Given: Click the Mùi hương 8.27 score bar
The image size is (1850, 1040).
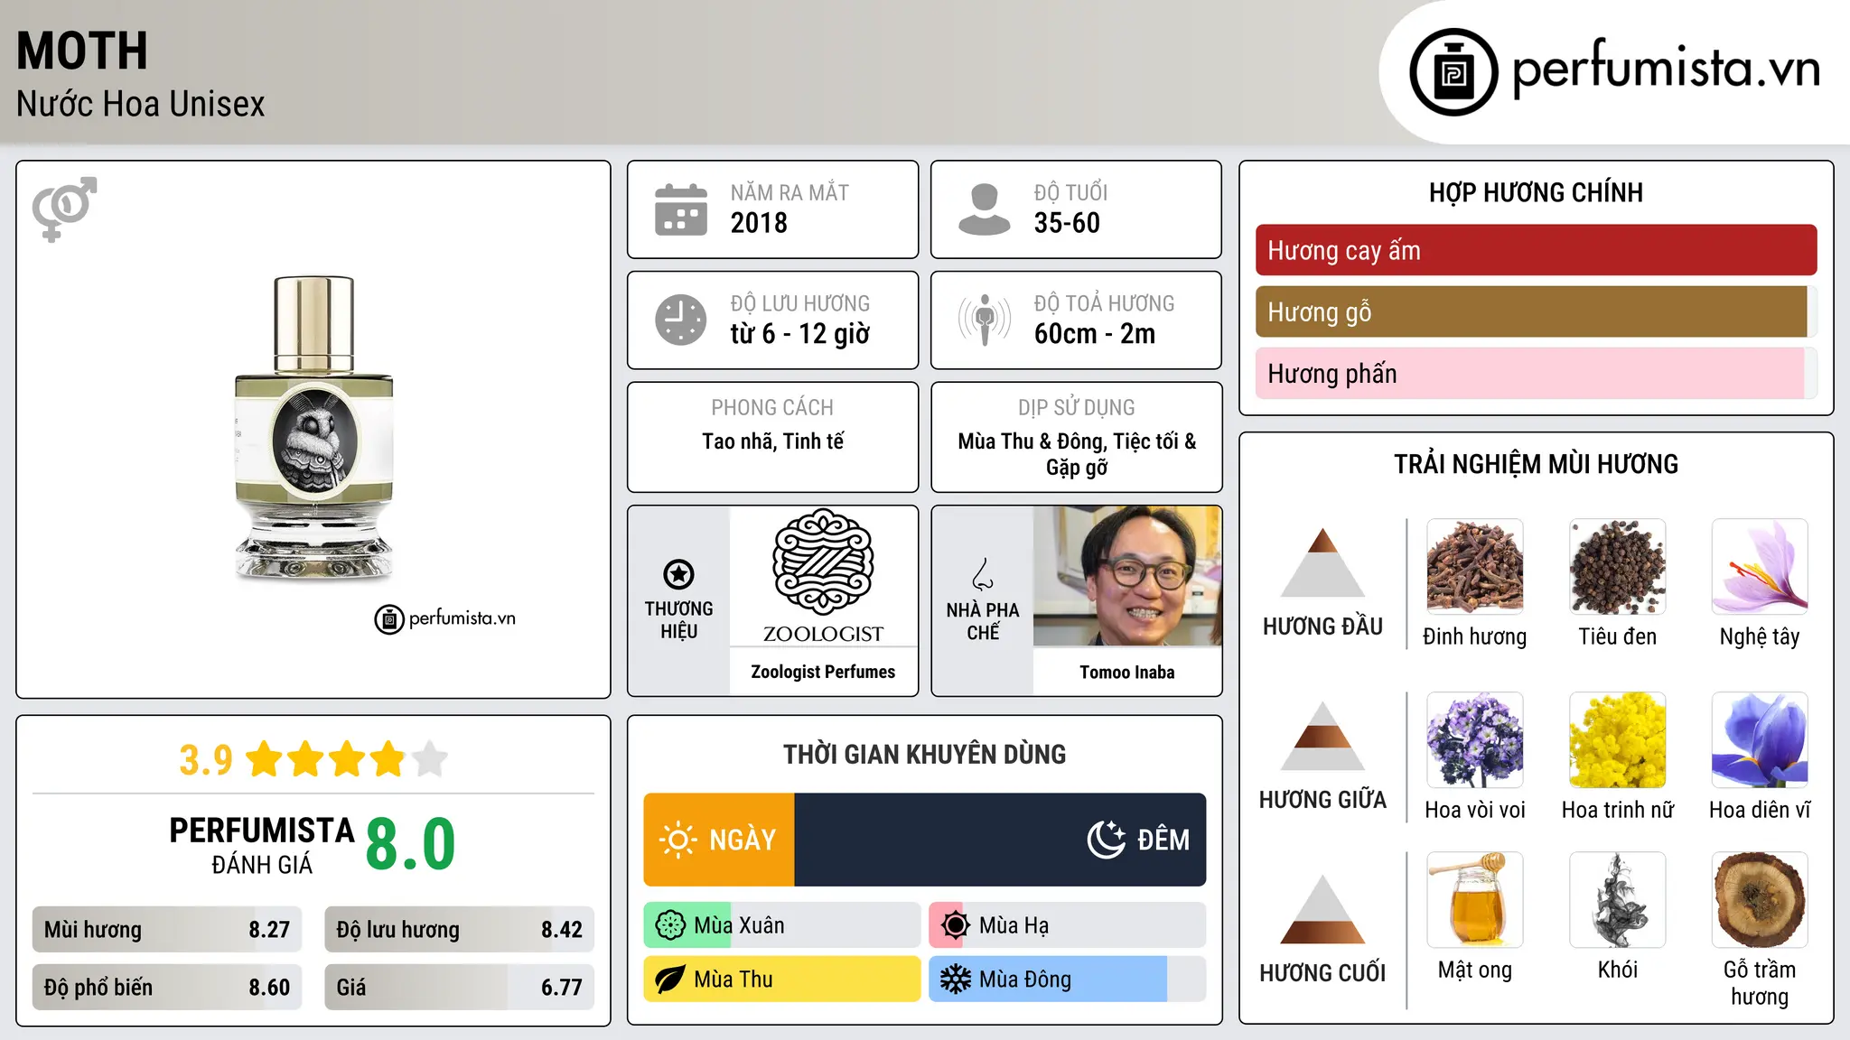Looking at the screenshot, I should tap(167, 930).
